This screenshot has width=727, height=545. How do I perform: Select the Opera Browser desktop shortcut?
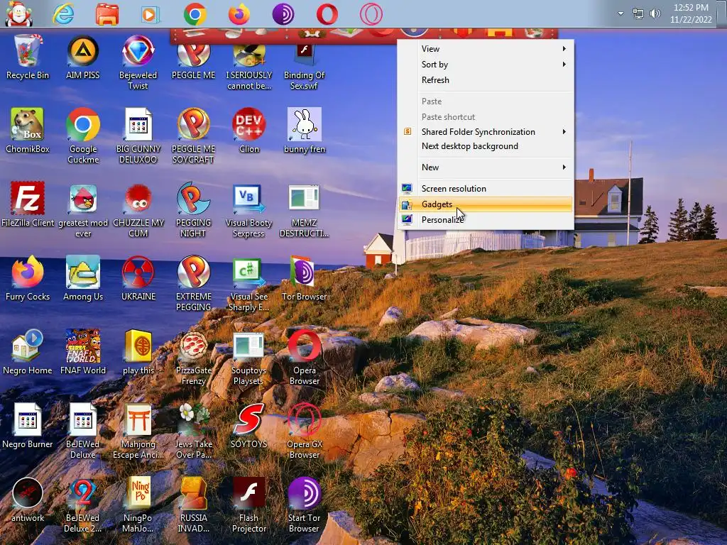[x=304, y=358]
